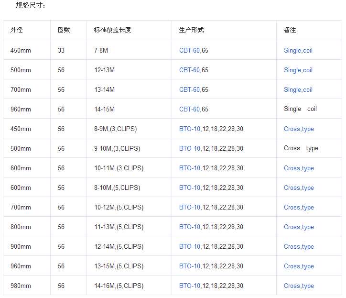
Task: Open BTO-10 link in 8-9M row
Action: point(190,129)
